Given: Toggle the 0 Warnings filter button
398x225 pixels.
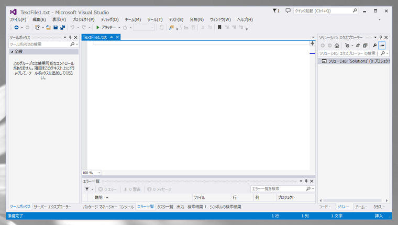Looking at the screenshot, I should [x=132, y=189].
